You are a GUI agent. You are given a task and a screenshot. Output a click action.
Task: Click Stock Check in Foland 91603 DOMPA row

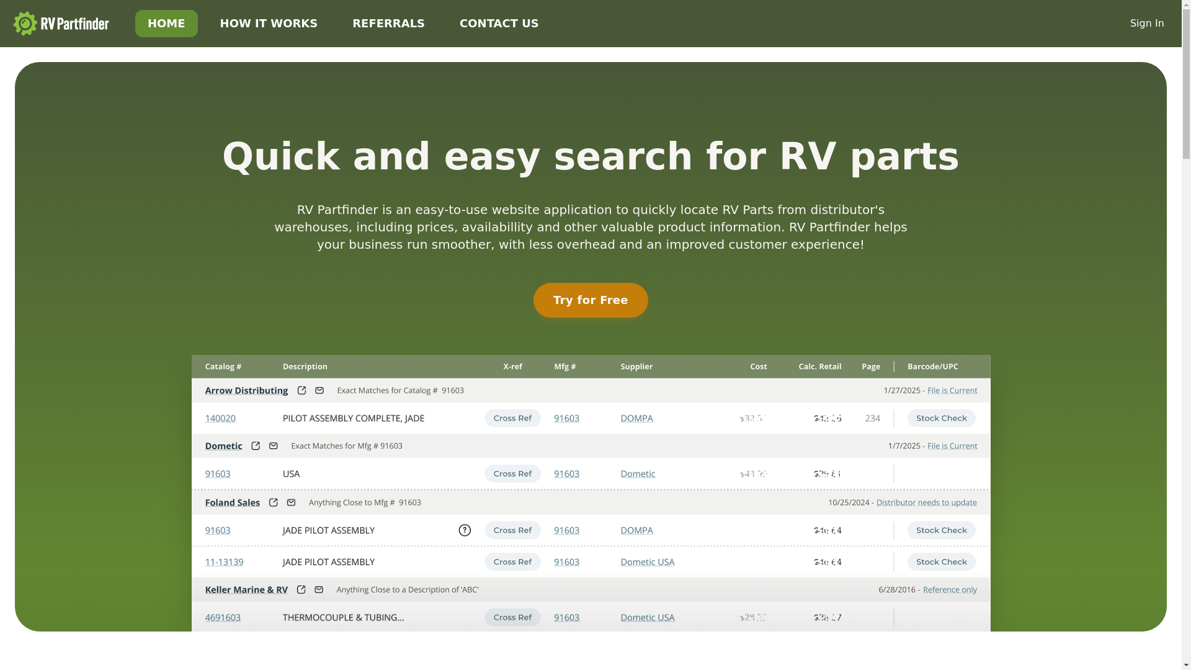[941, 530]
